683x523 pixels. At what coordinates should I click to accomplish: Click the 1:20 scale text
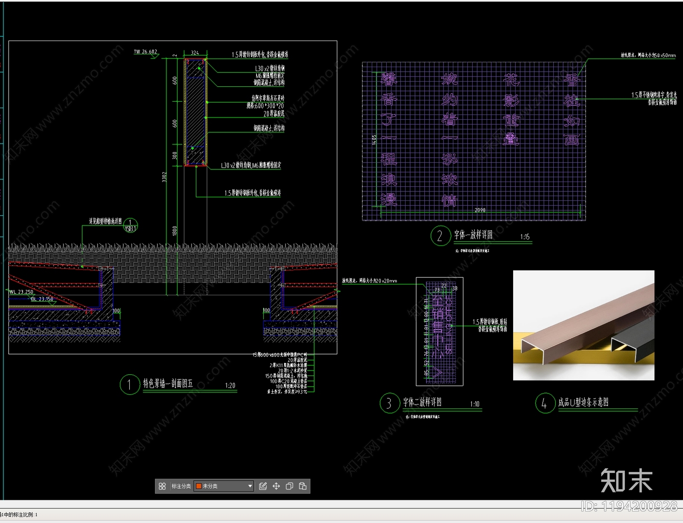[230, 385]
